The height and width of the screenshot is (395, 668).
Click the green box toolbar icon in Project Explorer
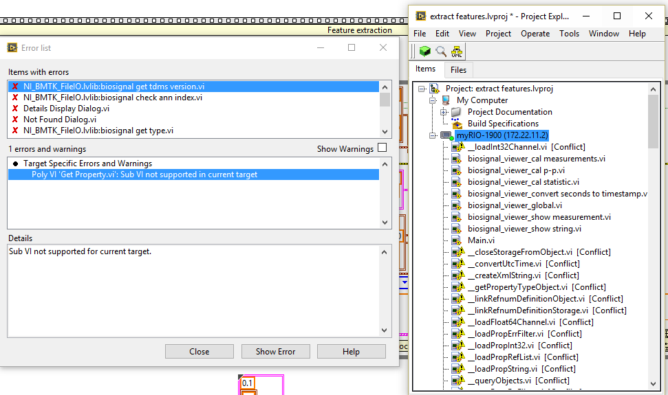424,52
